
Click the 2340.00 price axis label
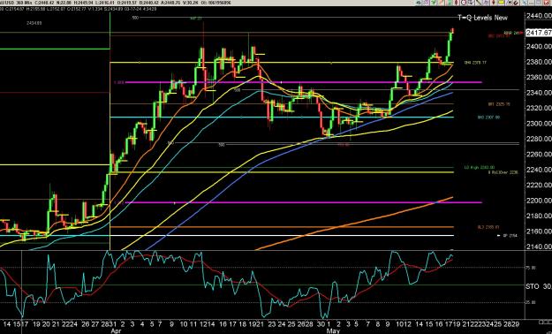(539, 93)
